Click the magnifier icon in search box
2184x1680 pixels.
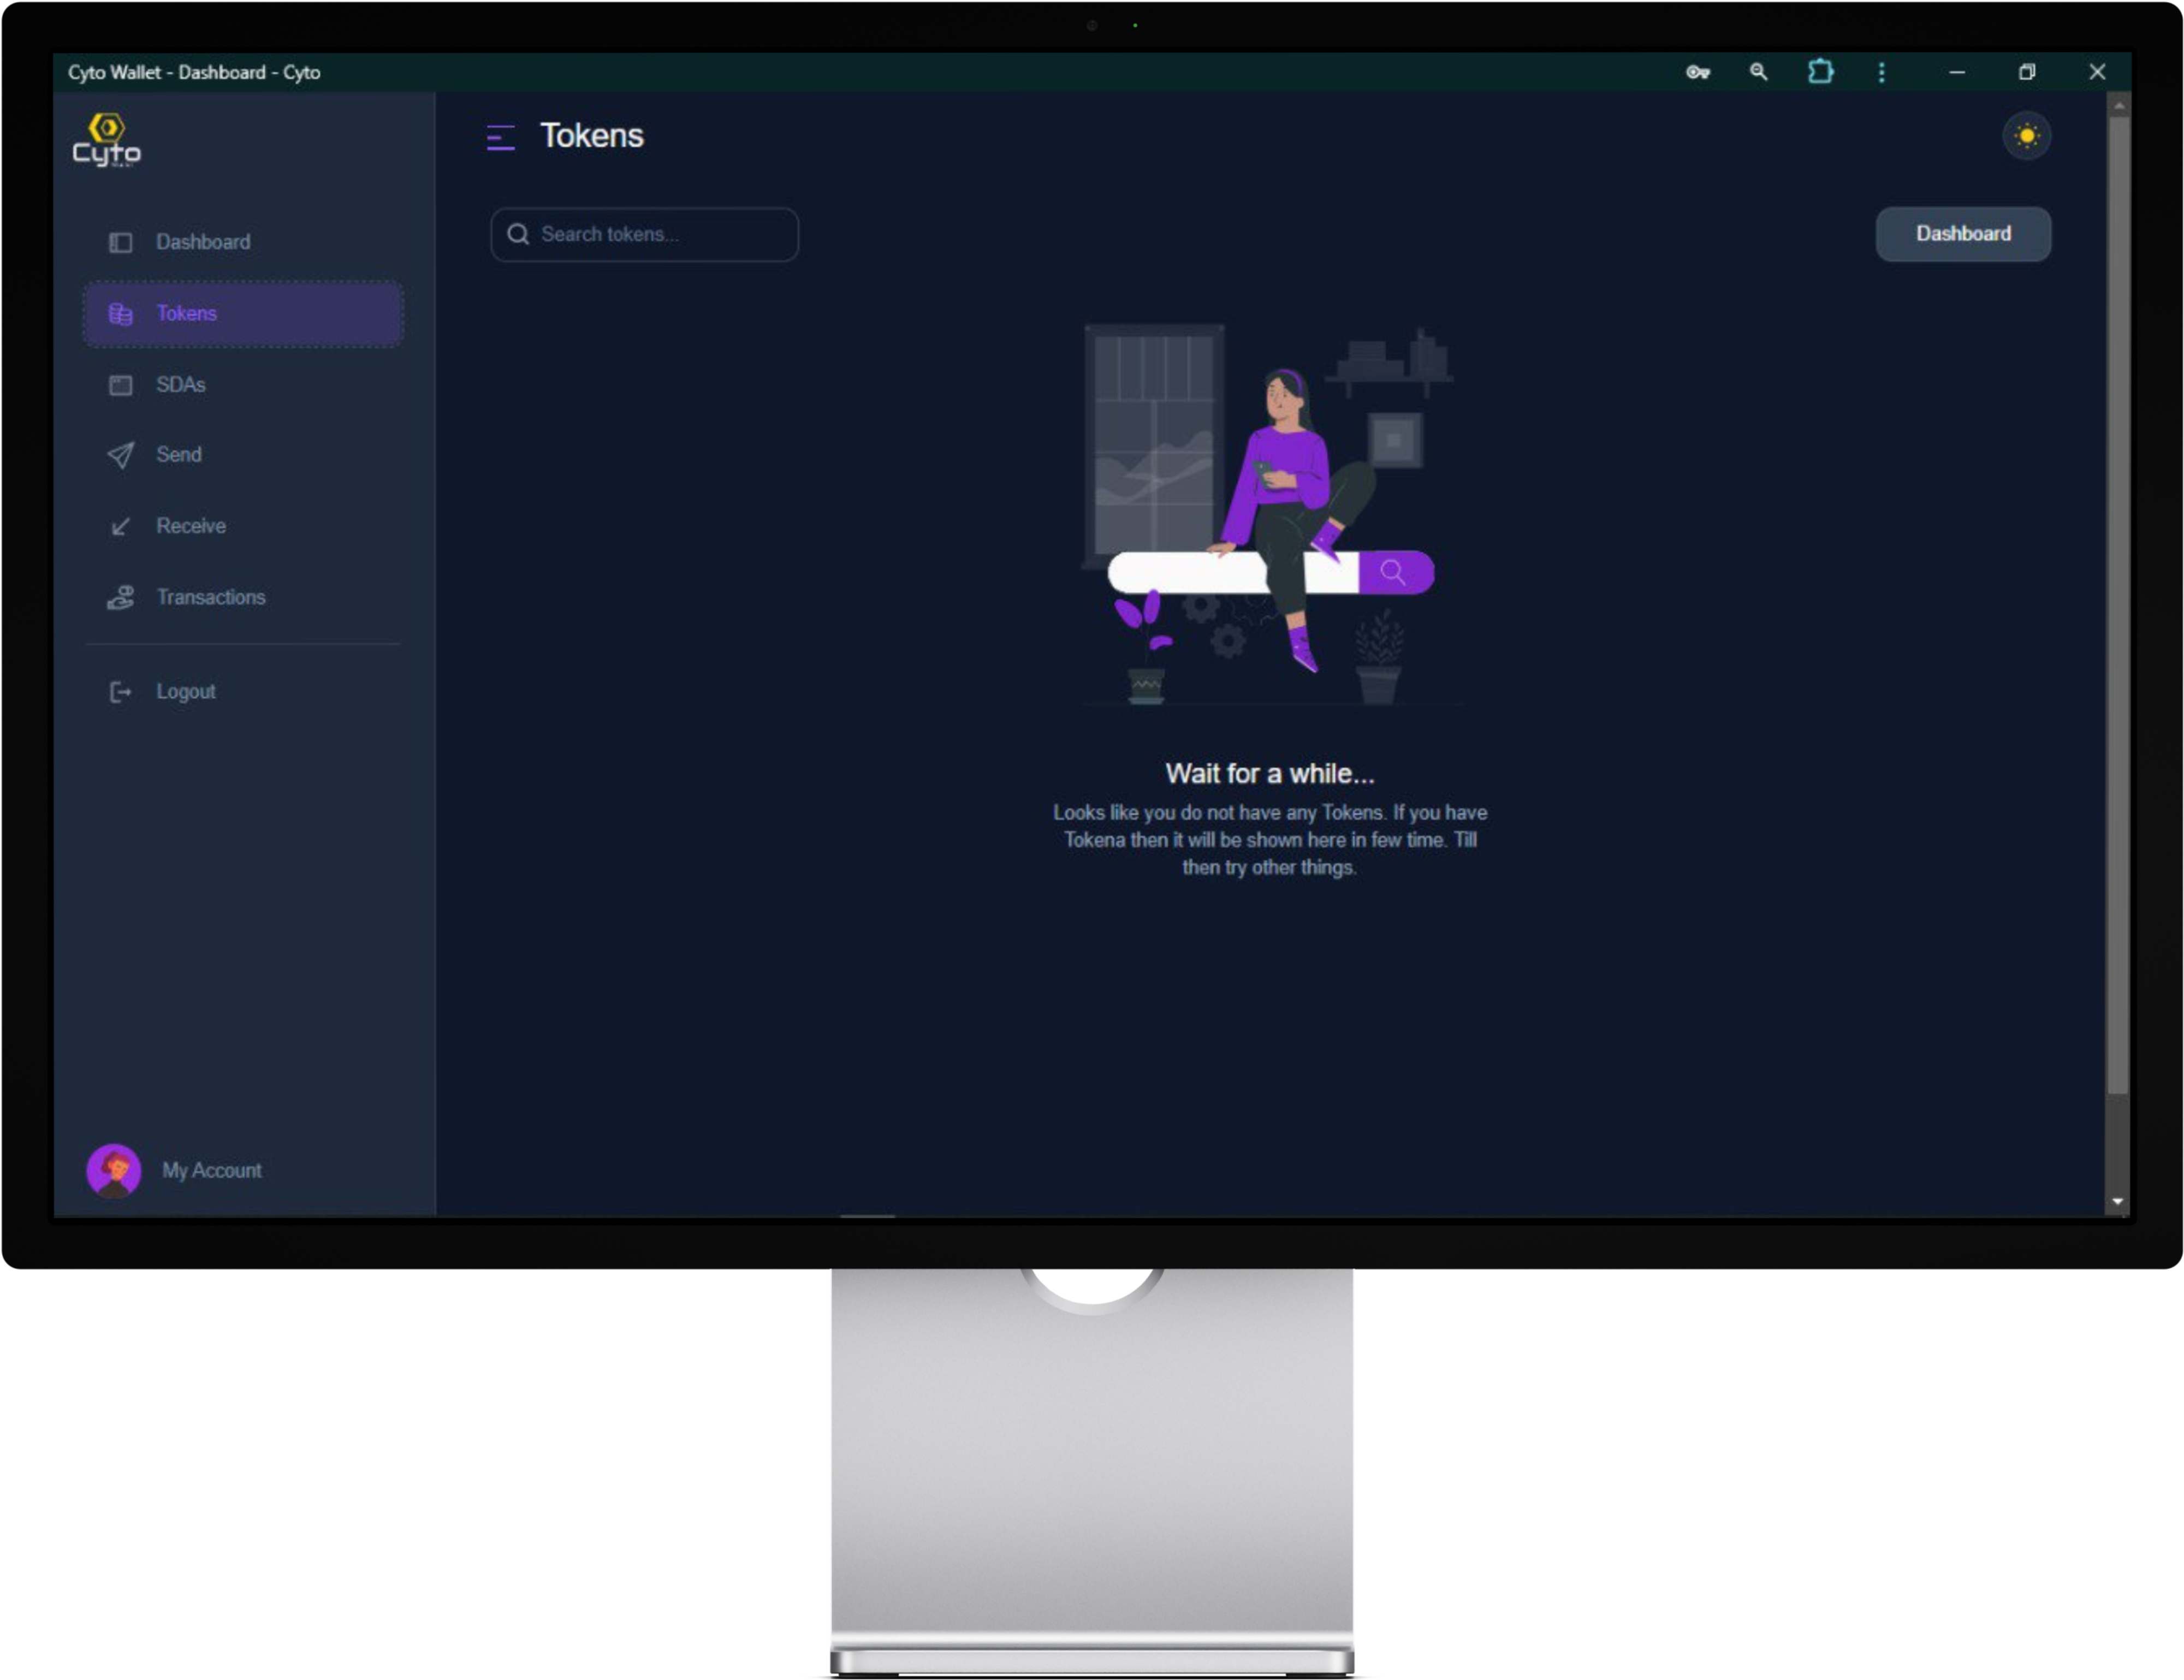point(518,235)
